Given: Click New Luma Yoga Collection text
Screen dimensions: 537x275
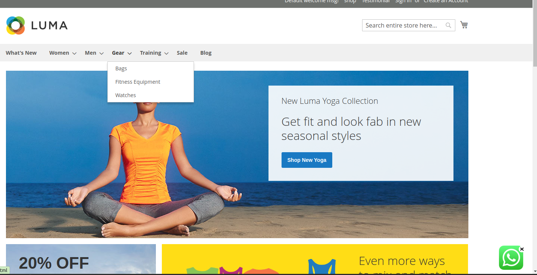Looking at the screenshot, I should tap(330, 101).
